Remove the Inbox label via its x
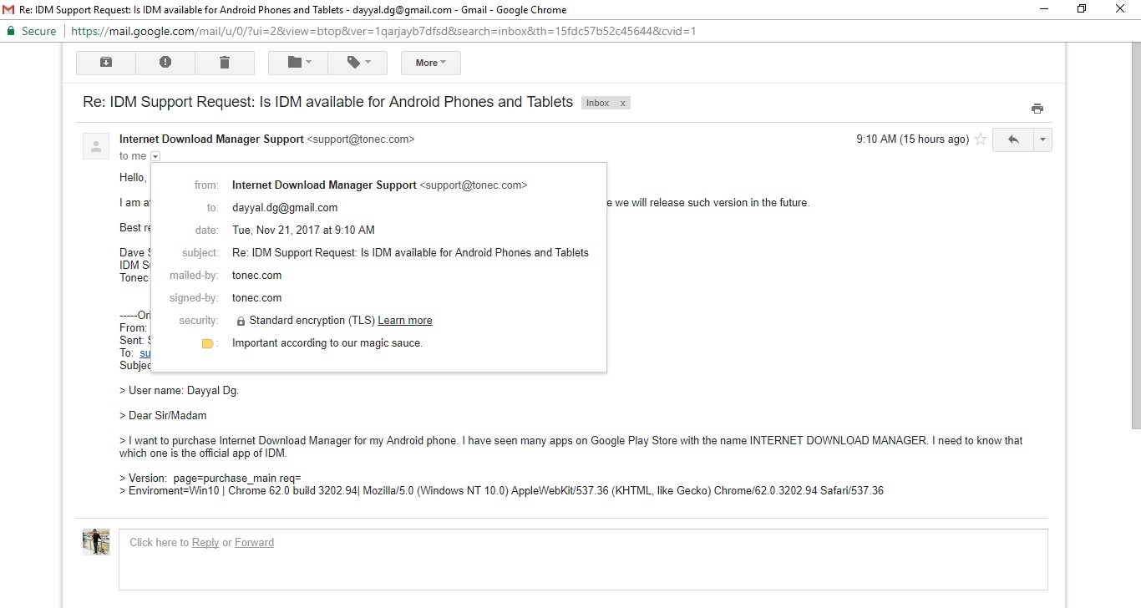Image resolution: width=1141 pixels, height=608 pixels. (x=622, y=103)
